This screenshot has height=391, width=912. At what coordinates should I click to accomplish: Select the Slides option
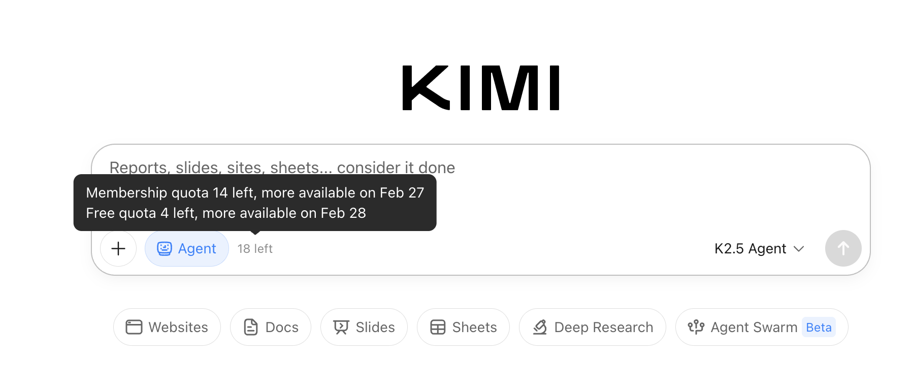[364, 327]
